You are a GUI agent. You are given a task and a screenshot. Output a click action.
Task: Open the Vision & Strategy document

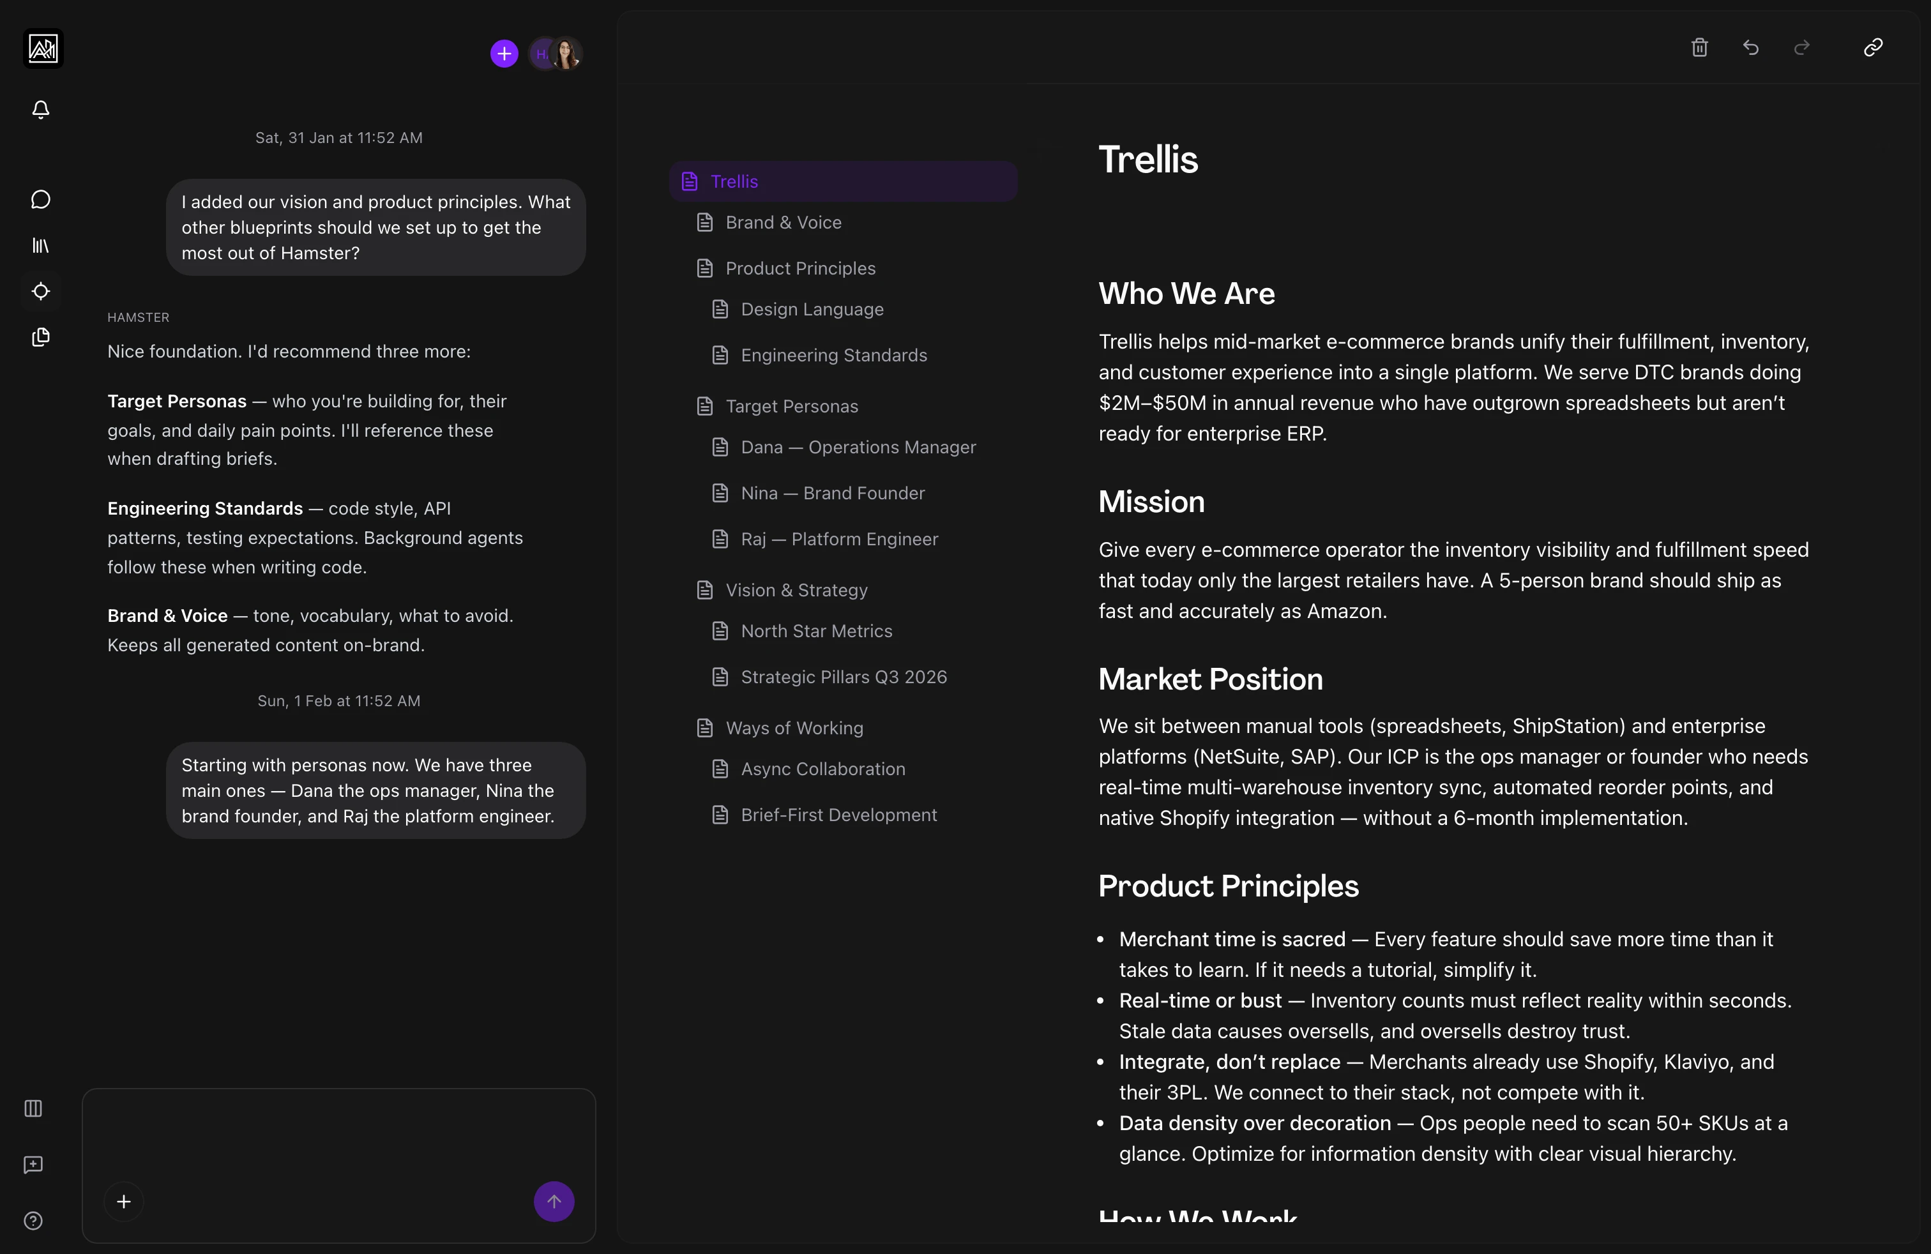(796, 591)
